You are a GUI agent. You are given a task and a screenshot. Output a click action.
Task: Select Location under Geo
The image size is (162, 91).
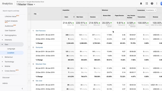(11, 53)
